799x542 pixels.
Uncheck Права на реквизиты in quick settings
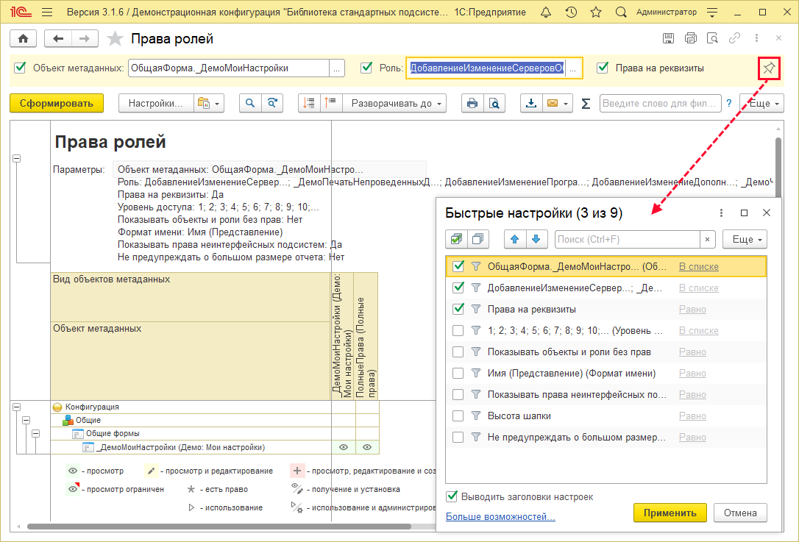pos(458,309)
